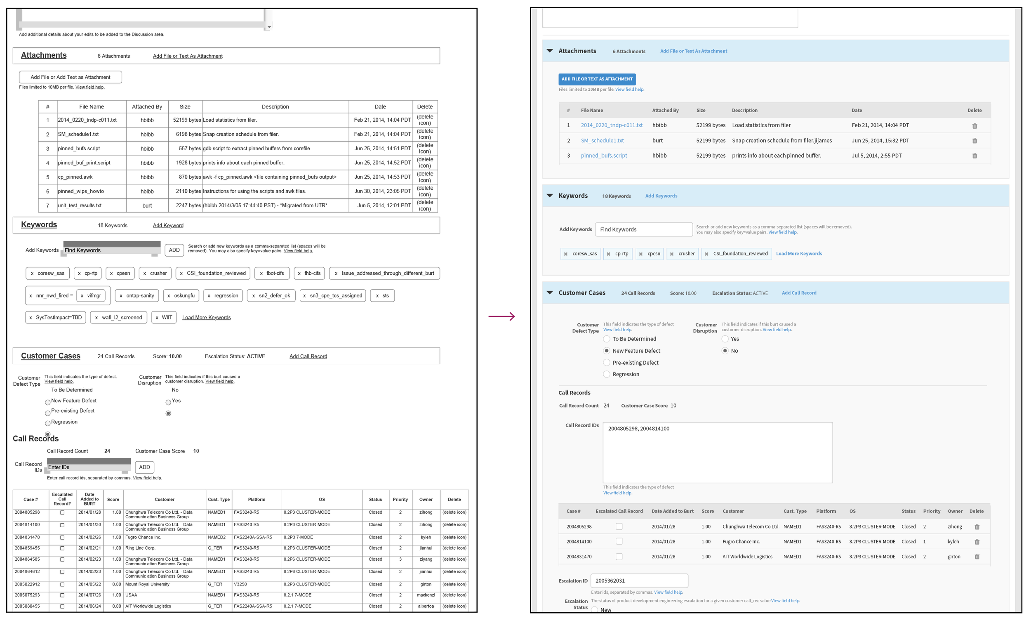Image resolution: width=1031 pixels, height=623 pixels.
Task: Select Pre-existing Defect radio in styled panel
Action: [x=606, y=363]
